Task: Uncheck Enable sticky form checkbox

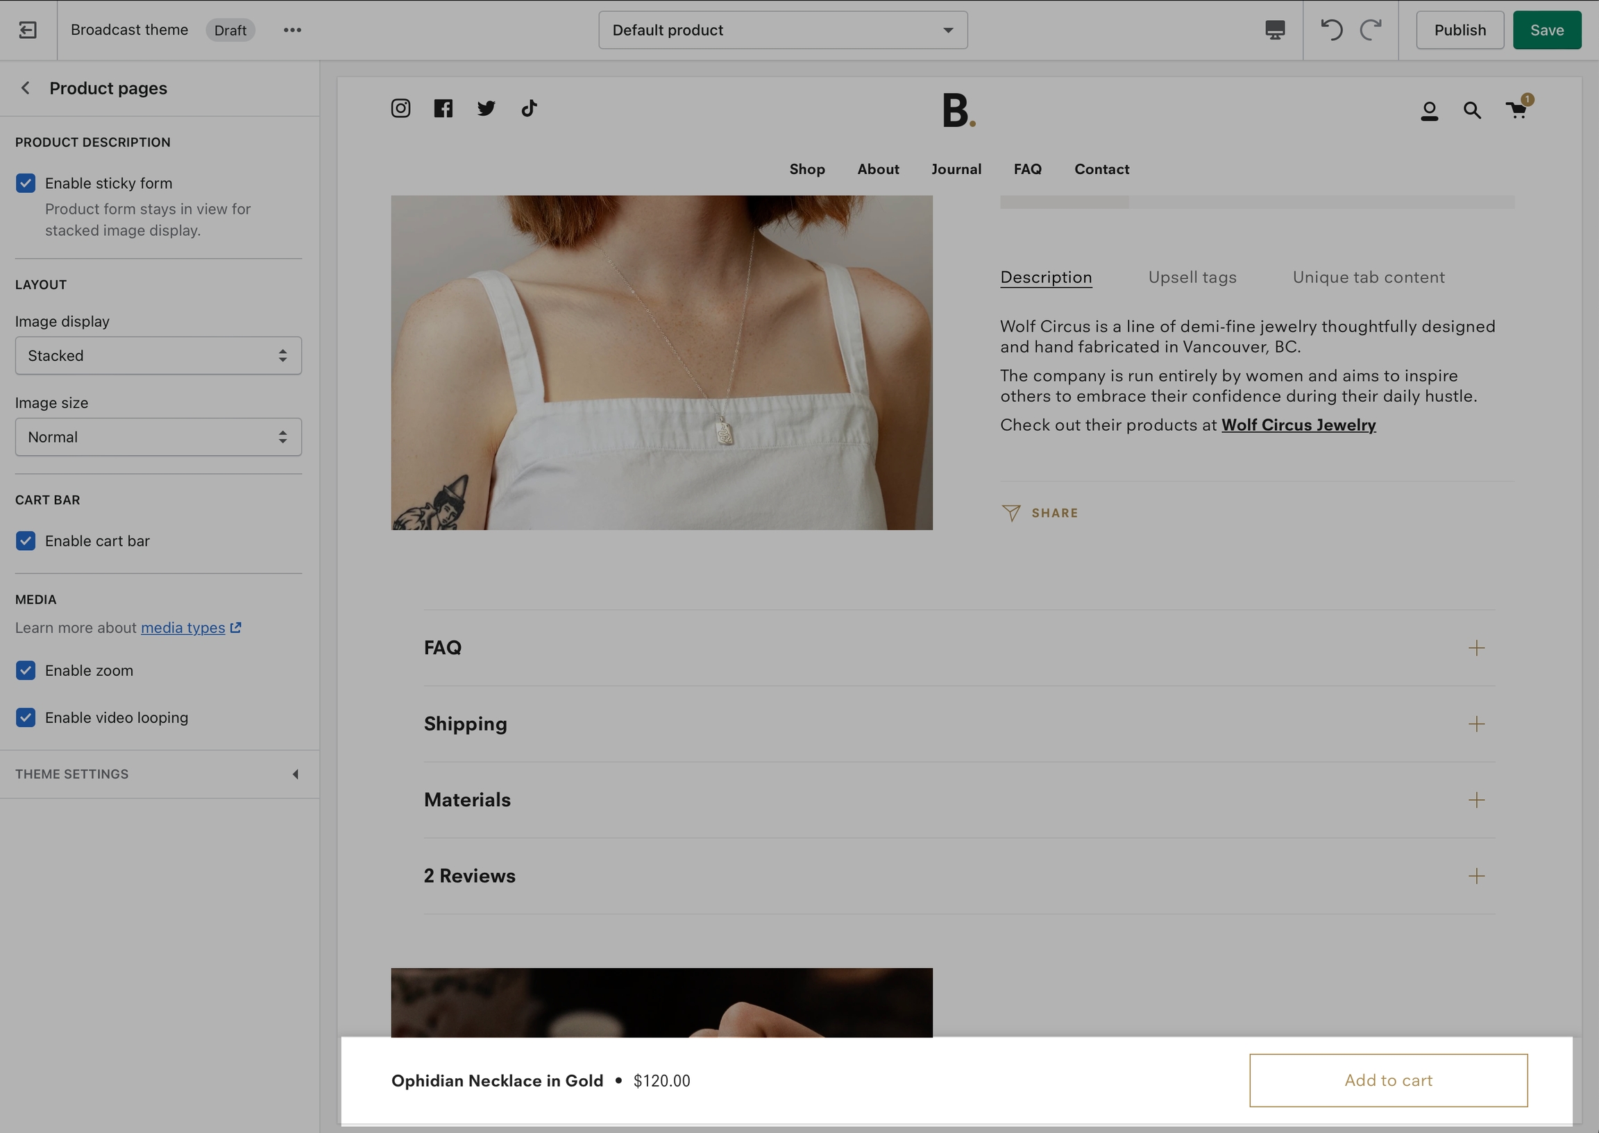Action: point(26,183)
